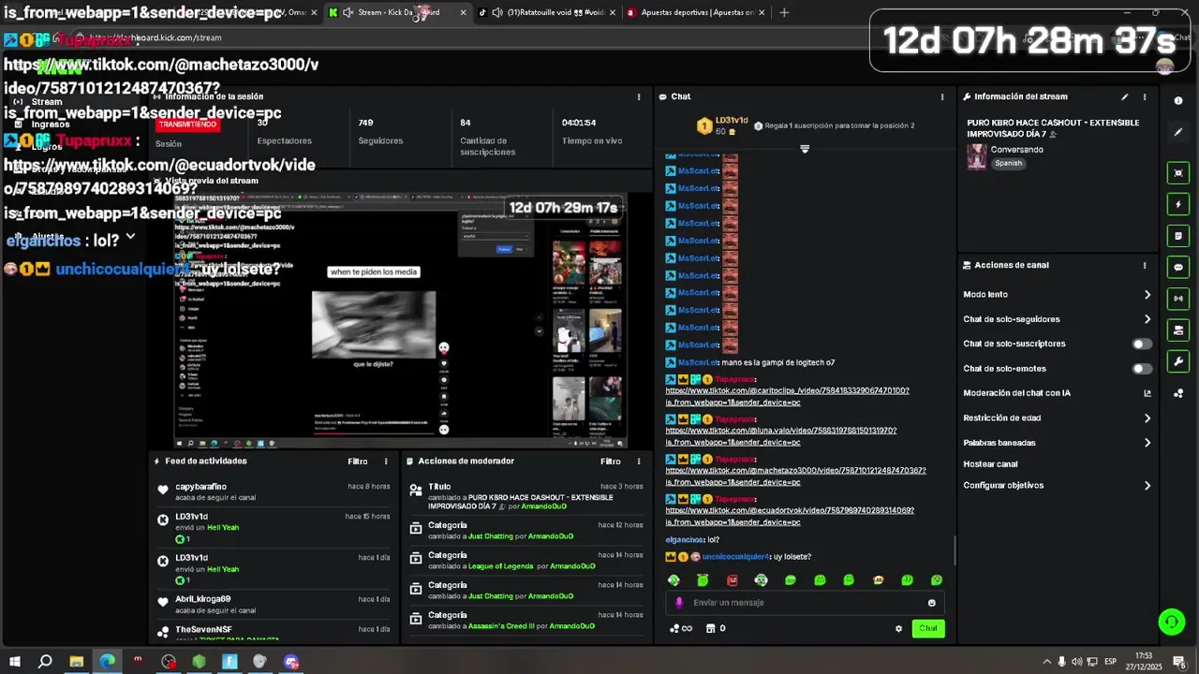Expand Restricción de edad options

point(1147,418)
